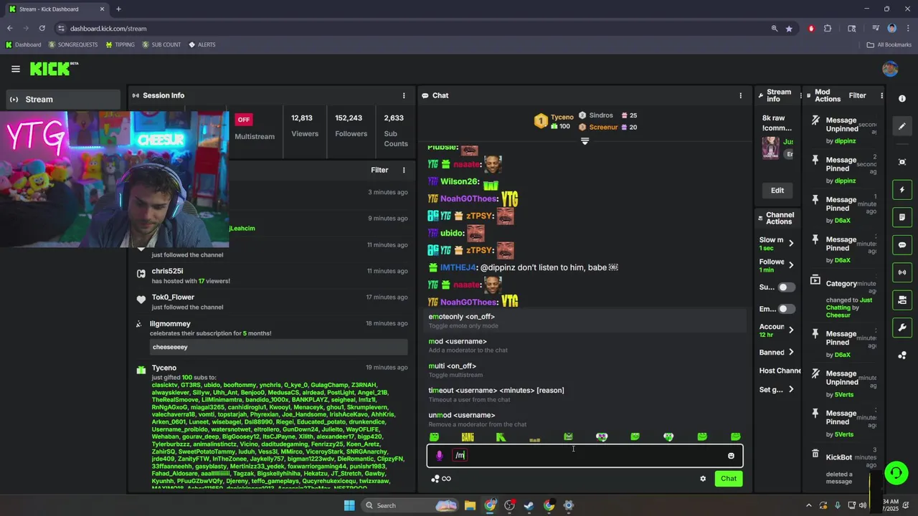The width and height of the screenshot is (918, 516).
Task: Select the green K emote in quick emotes
Action: 501,437
